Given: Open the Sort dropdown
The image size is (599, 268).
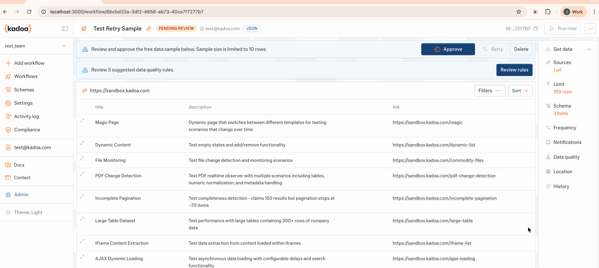Looking at the screenshot, I should click(x=520, y=91).
